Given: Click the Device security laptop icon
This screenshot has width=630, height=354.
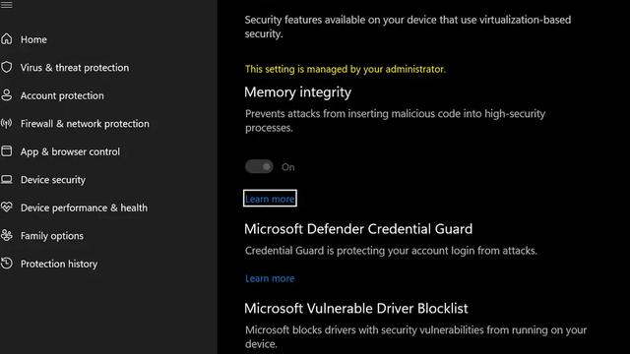Looking at the screenshot, I should click(x=7, y=179).
